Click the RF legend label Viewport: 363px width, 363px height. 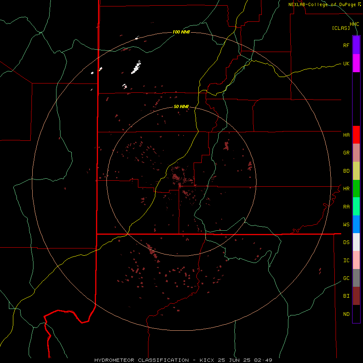[346, 45]
